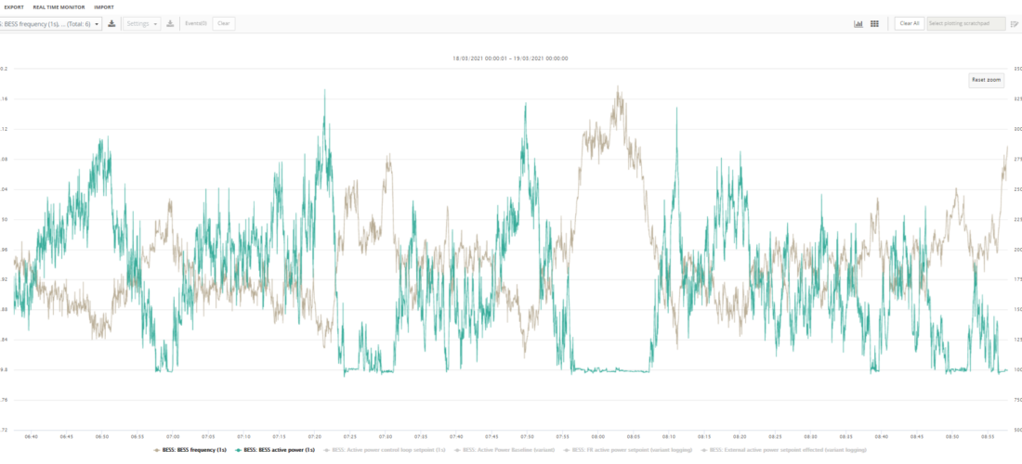Expand the BESS frequency series selector dropdown
The width and height of the screenshot is (1022, 464).
pyautogui.click(x=51, y=23)
